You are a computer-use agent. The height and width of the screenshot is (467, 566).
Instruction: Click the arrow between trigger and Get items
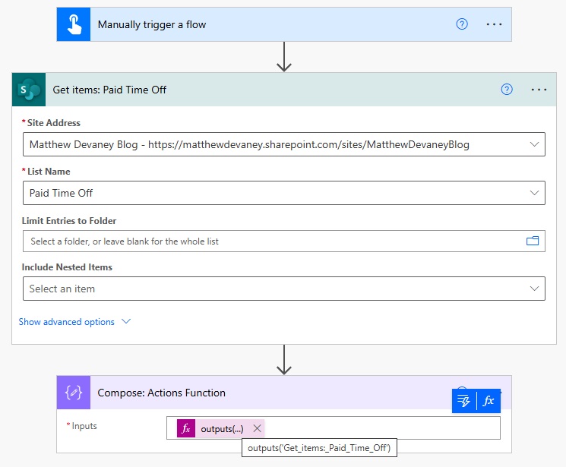pyautogui.click(x=284, y=57)
